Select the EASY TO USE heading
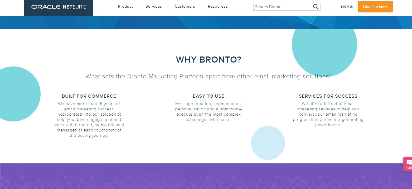The image size is (412, 189). 209,96
